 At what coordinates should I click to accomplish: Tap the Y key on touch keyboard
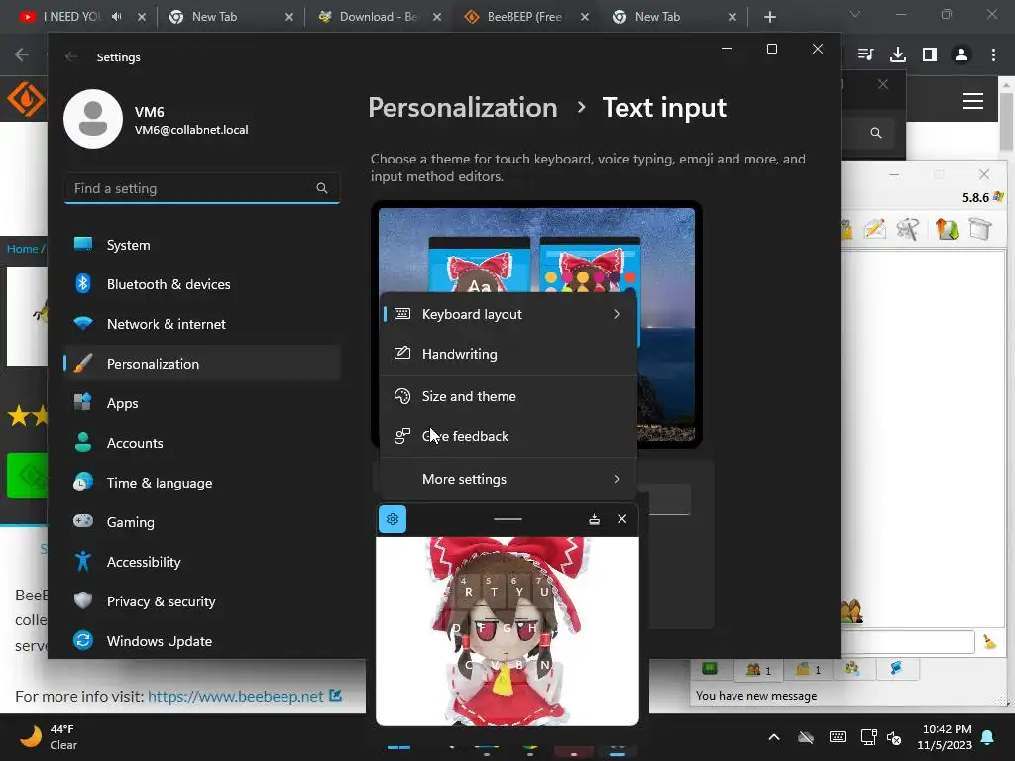(x=519, y=591)
